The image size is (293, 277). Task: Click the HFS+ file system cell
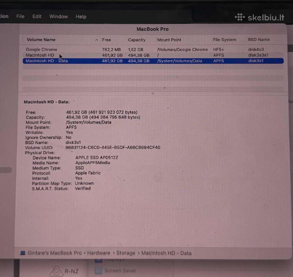click(219, 50)
